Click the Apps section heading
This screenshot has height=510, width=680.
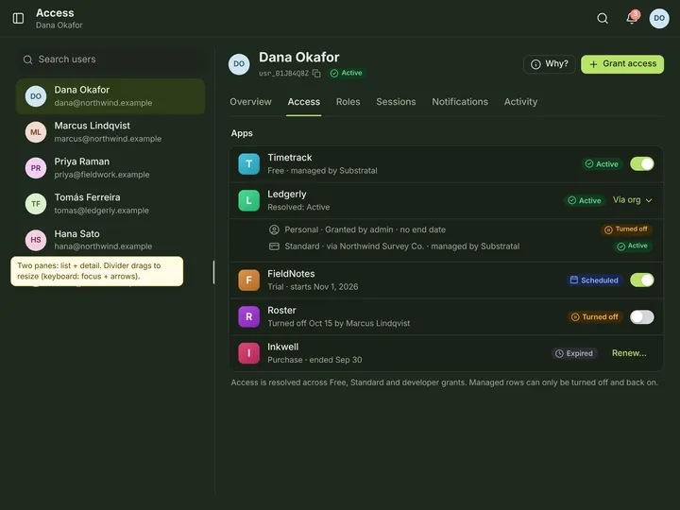click(x=242, y=133)
